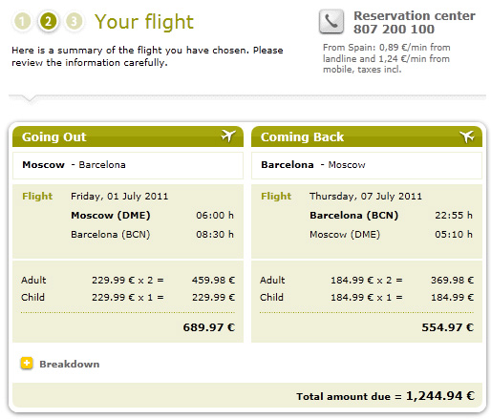Open the Breakdown text link
The width and height of the screenshot is (491, 419).
coord(70,364)
